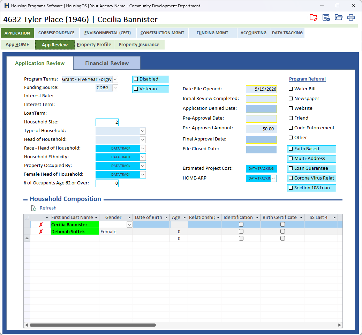Open the Program Referral link
The height and width of the screenshot is (335, 362).
click(x=307, y=79)
